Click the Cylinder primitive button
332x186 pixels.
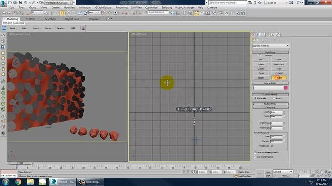click(x=261, y=69)
